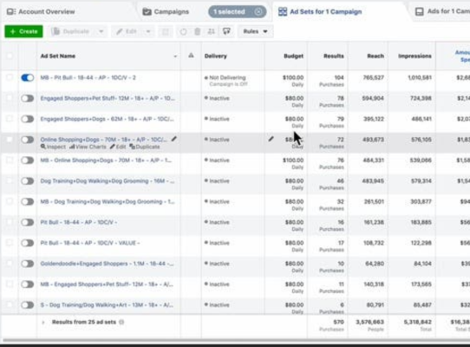Open Pit Bull - 18-44 - AP - 1DC/V - VALUE link
Image resolution: width=470 pixels, height=347 pixels.
pos(90,243)
